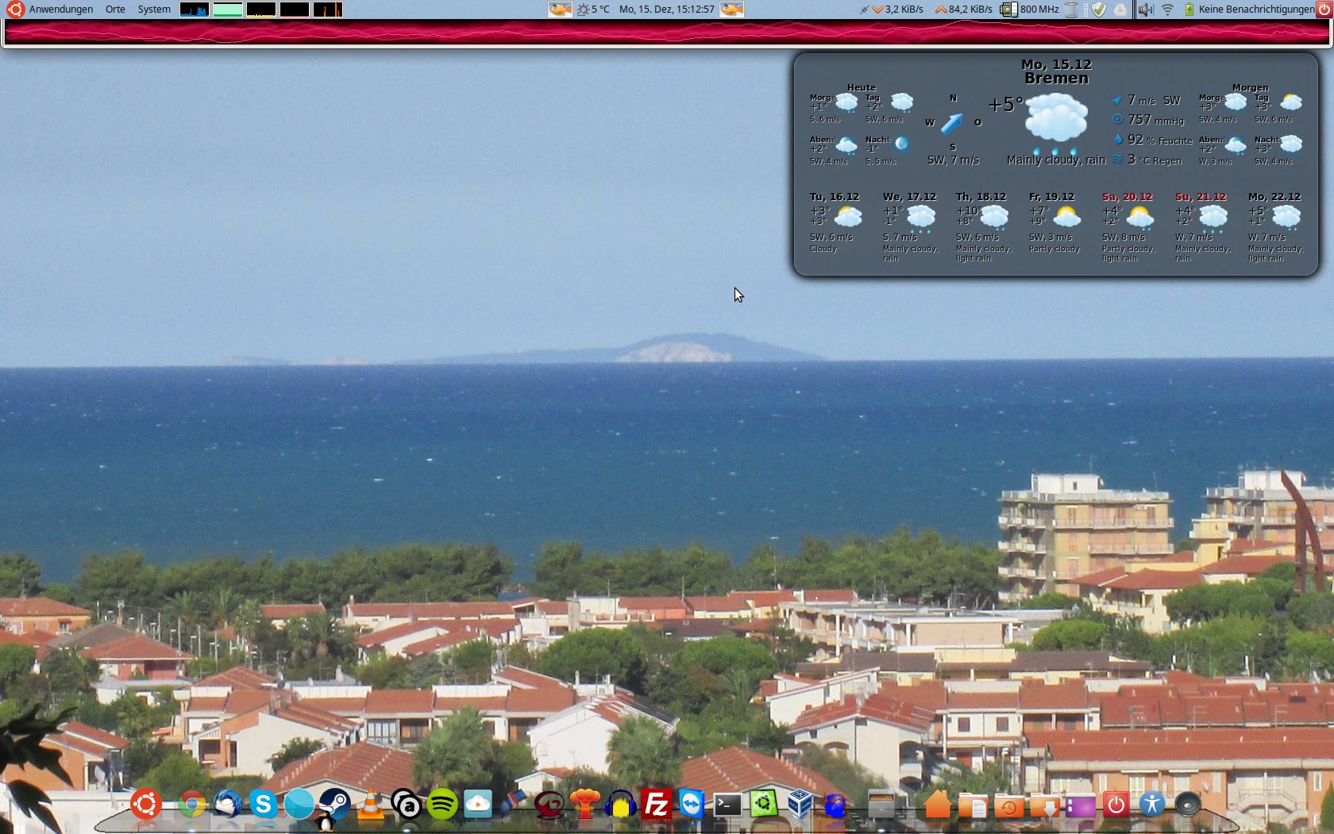1334x834 pixels.
Task: Open FileZilla from the dock
Action: click(x=657, y=805)
